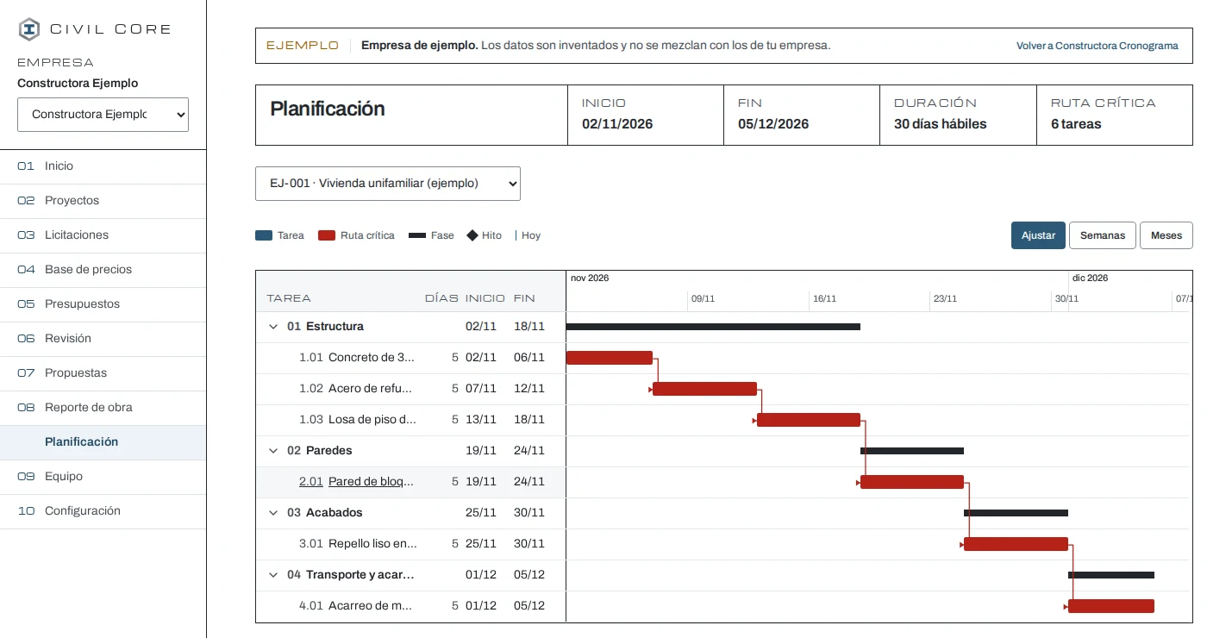Switch Gantt view to Meses
Viewport: 1207px width, 638px height.
1166,235
